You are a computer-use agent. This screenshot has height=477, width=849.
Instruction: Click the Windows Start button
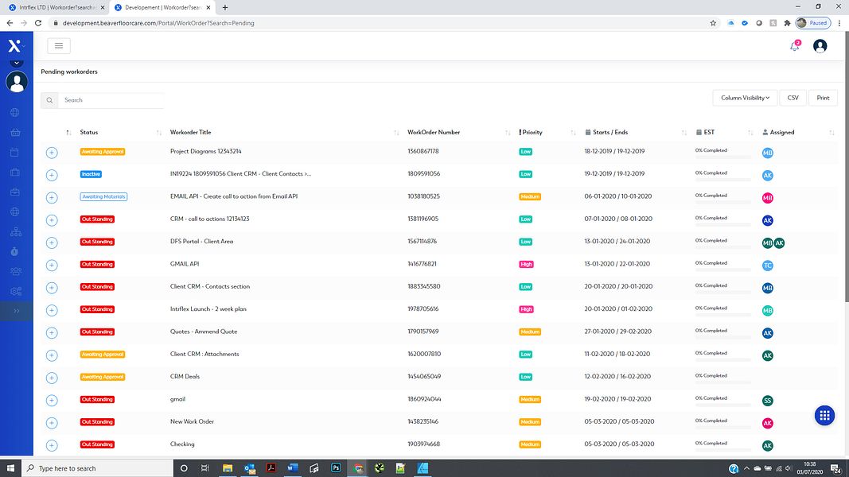(x=10, y=467)
